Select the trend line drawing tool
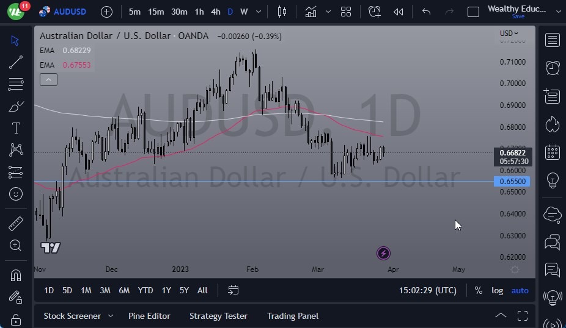This screenshot has height=328, width=566. point(16,62)
